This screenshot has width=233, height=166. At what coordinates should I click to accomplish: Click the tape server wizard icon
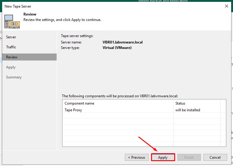pos(12,21)
